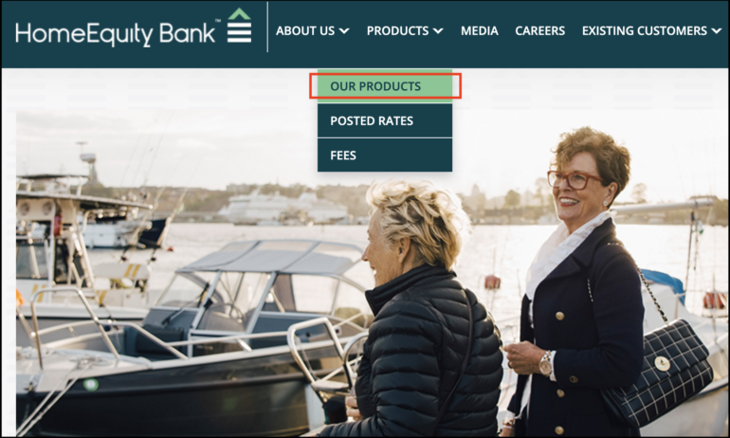730x438 pixels.
Task: Click the white cruise ship in background
Action: [x=283, y=208]
